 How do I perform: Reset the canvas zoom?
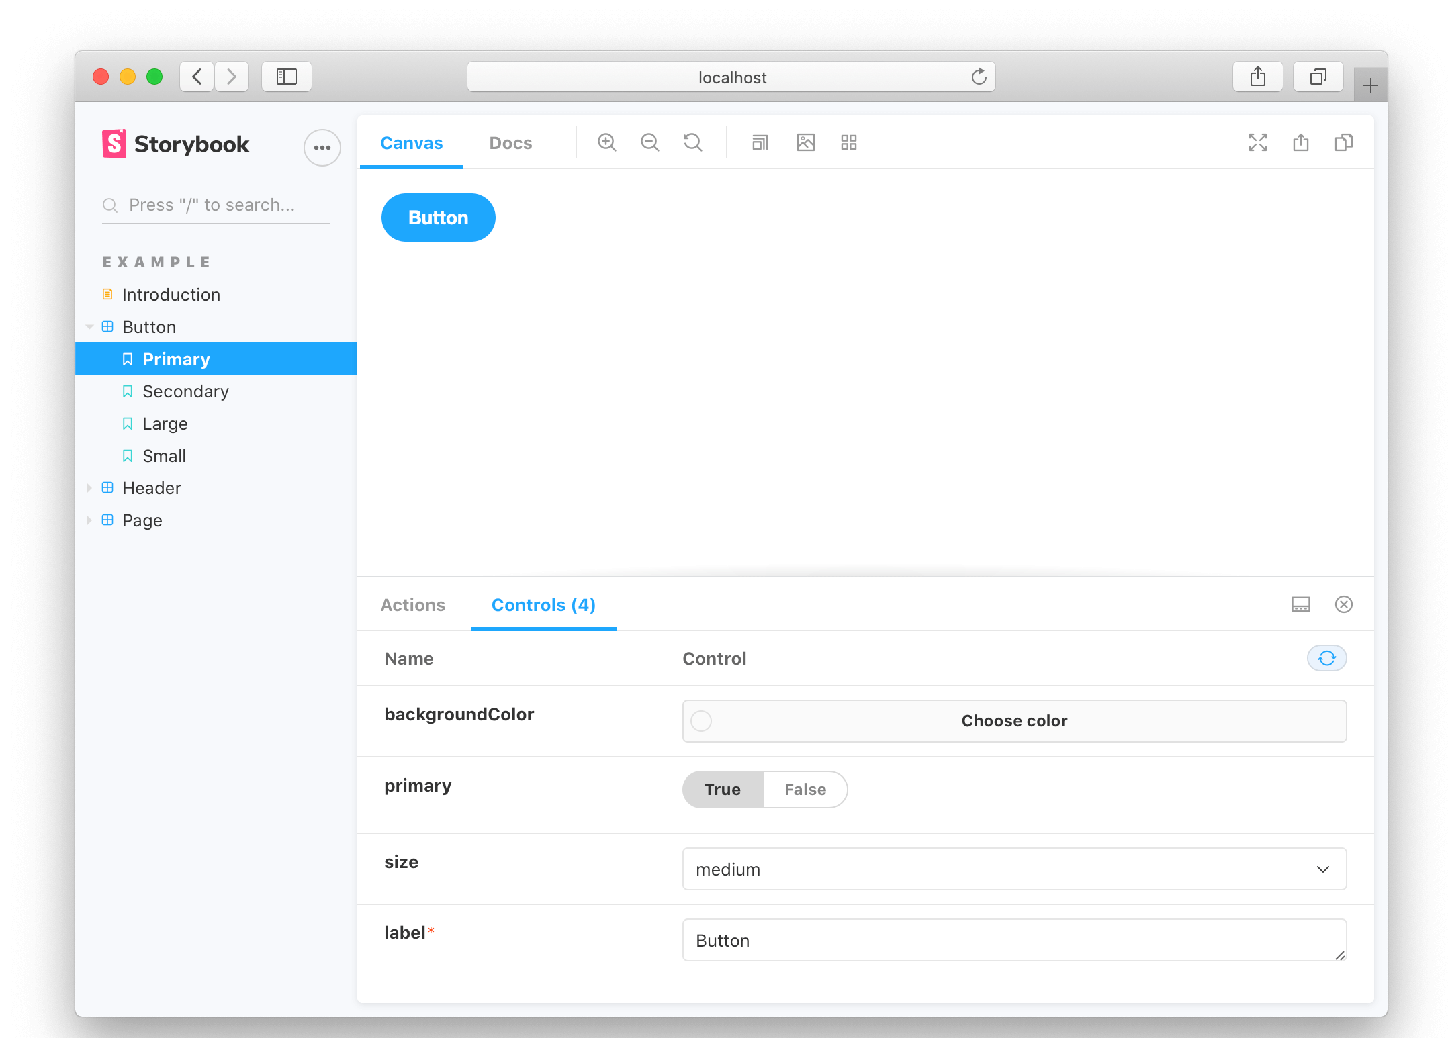(692, 142)
